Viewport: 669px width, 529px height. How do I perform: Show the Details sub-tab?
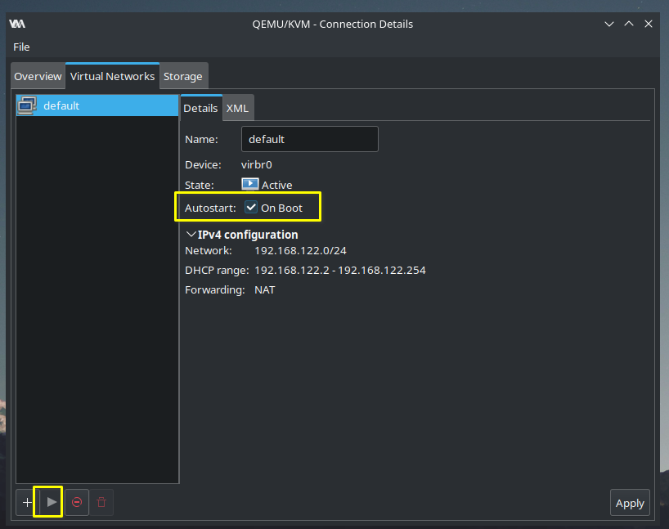200,109
